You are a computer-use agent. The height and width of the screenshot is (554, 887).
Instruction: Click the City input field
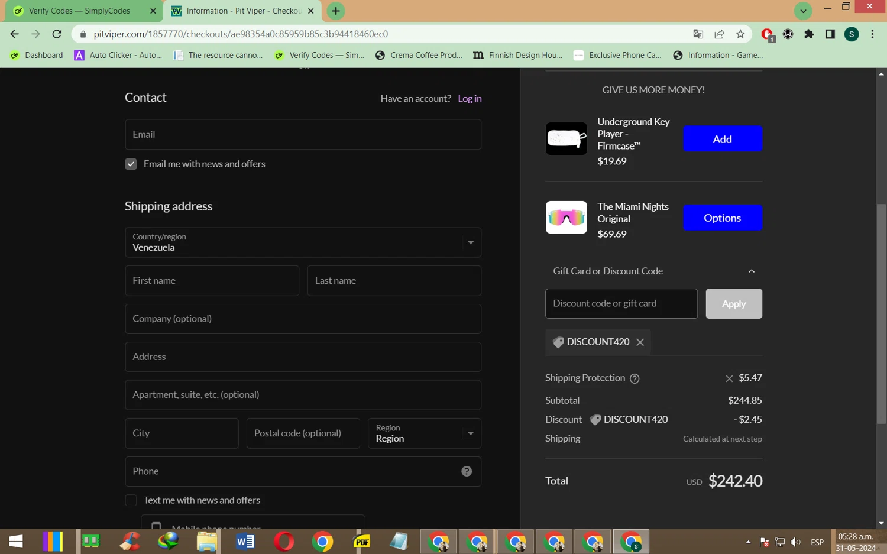pos(182,433)
